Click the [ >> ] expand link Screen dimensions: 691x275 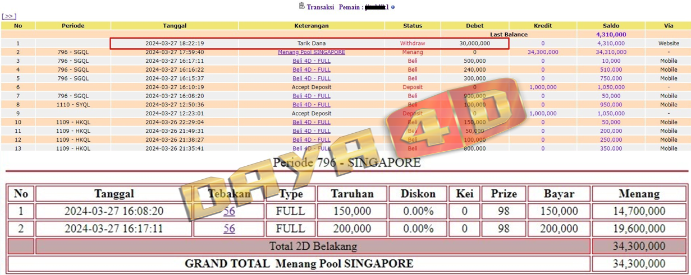click(x=10, y=16)
